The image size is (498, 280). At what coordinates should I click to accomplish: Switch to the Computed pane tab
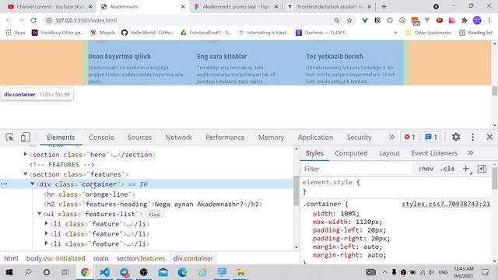pyautogui.click(x=351, y=153)
